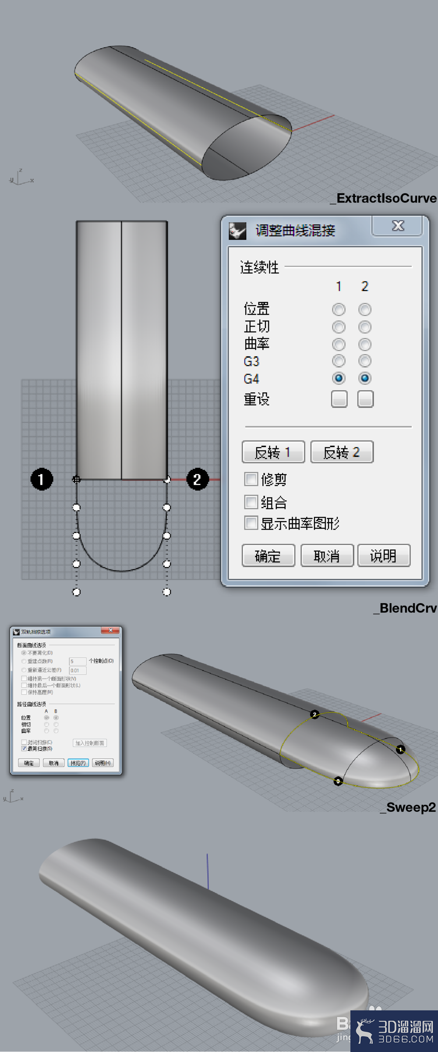This screenshot has height=1052, width=438.
Task: Click seam point 1 on the sweep surface
Action: point(401,750)
